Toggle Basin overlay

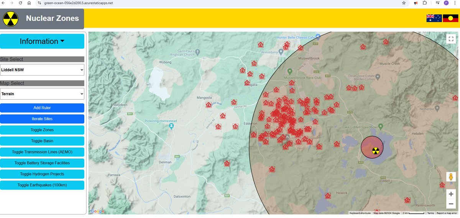[x=42, y=141]
